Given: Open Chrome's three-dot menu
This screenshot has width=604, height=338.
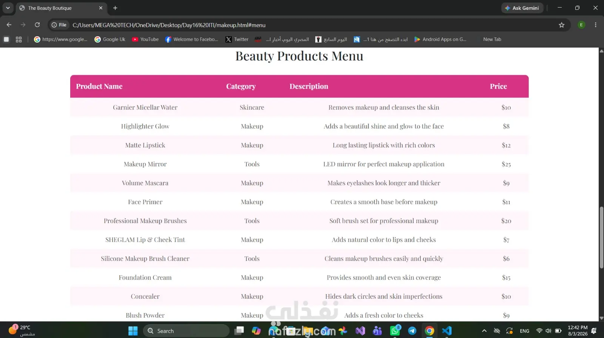Looking at the screenshot, I should [596, 25].
